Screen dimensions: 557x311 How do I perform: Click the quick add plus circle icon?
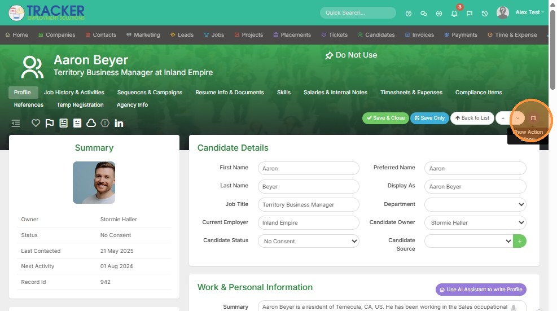click(x=439, y=14)
